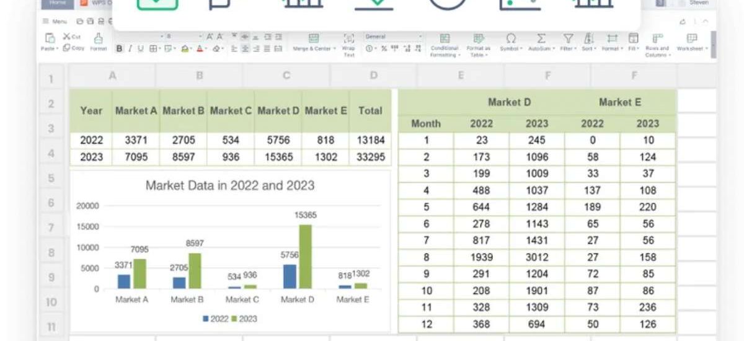
Task: Apply justify alignment
Action: pos(267,48)
